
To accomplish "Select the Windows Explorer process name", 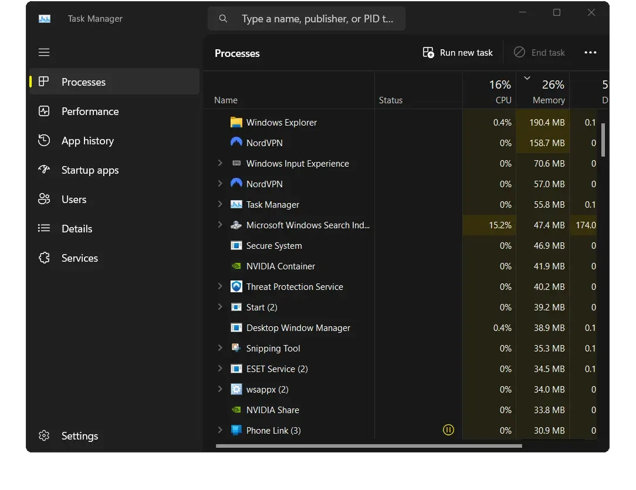I will coord(282,123).
